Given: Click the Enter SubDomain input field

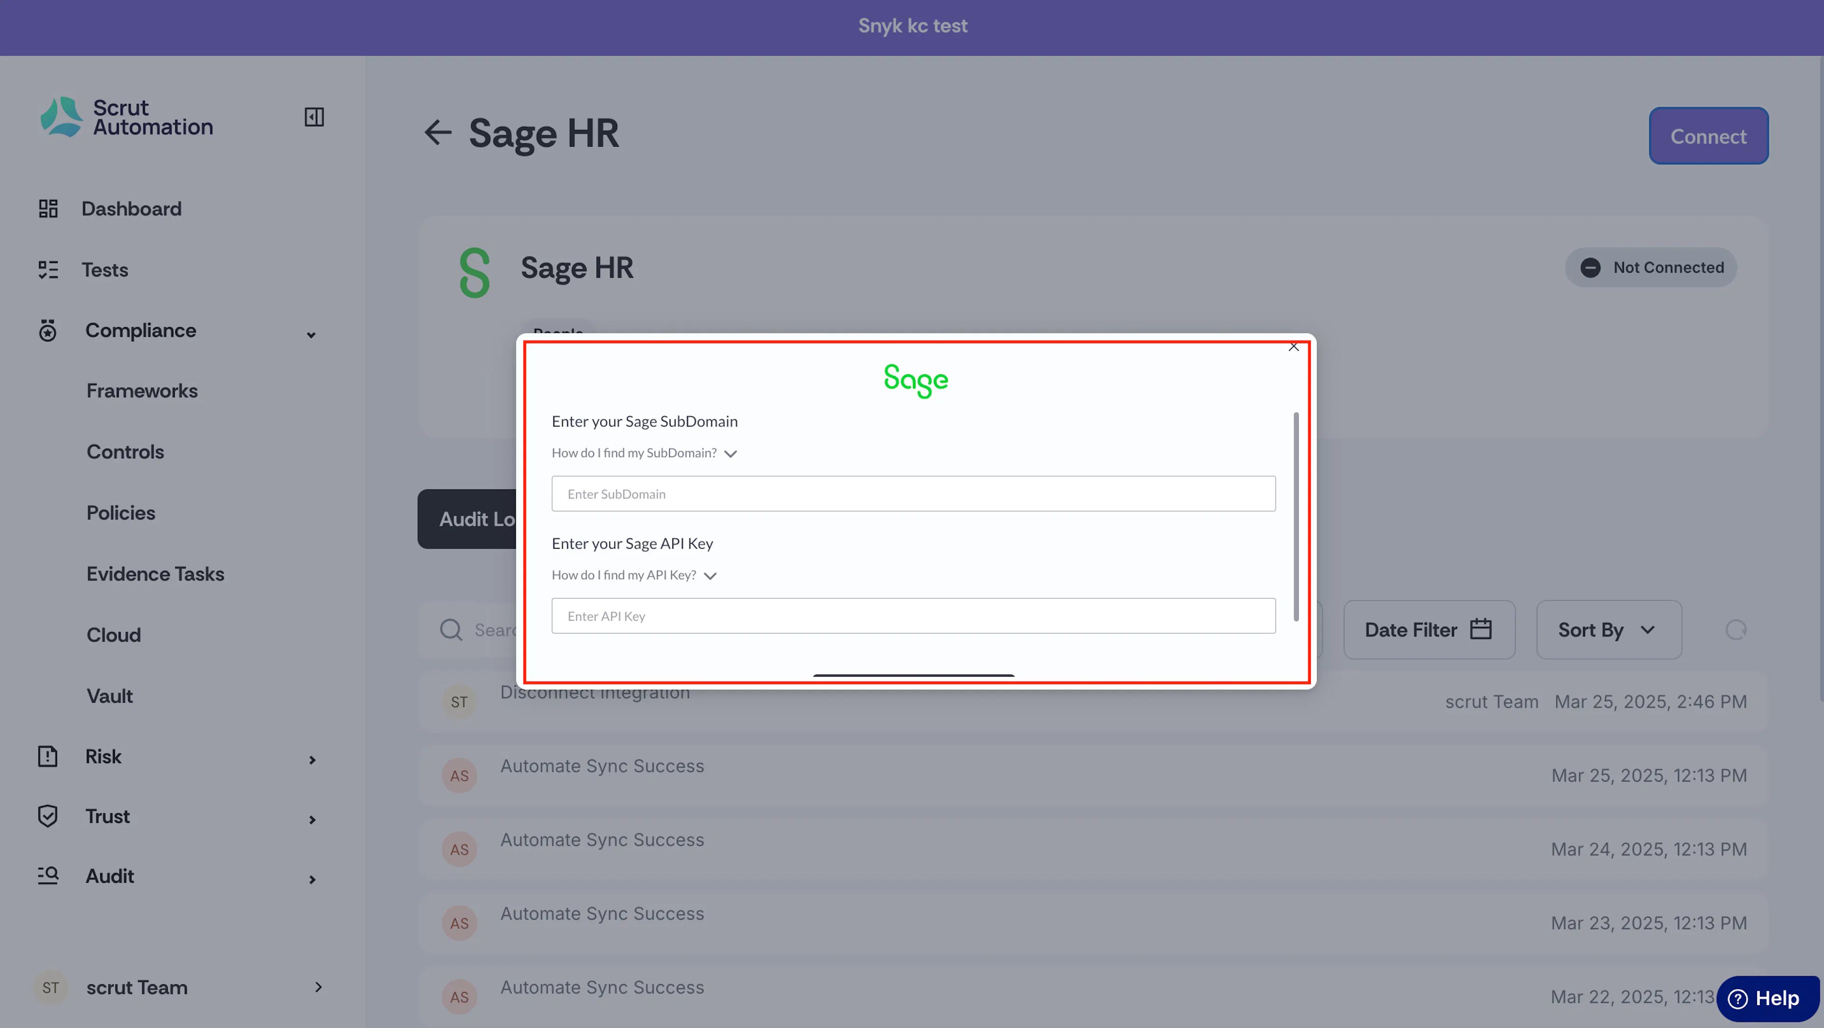Looking at the screenshot, I should (913, 493).
